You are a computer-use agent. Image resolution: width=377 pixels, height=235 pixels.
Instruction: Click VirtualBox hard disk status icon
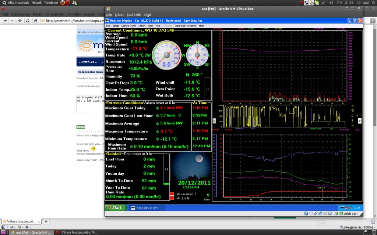(x=306, y=213)
